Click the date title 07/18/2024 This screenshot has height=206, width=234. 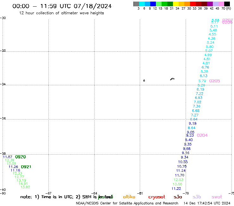tap(93, 6)
